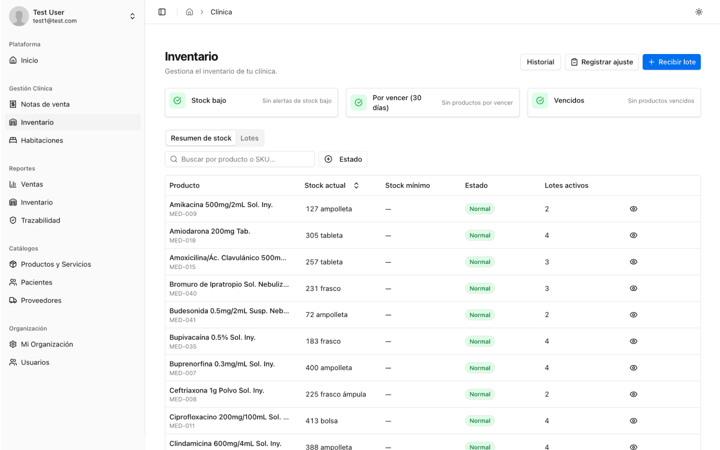Image resolution: width=720 pixels, height=450 pixels.
Task: Open Productos y Servicios catalog
Action: tap(55, 264)
